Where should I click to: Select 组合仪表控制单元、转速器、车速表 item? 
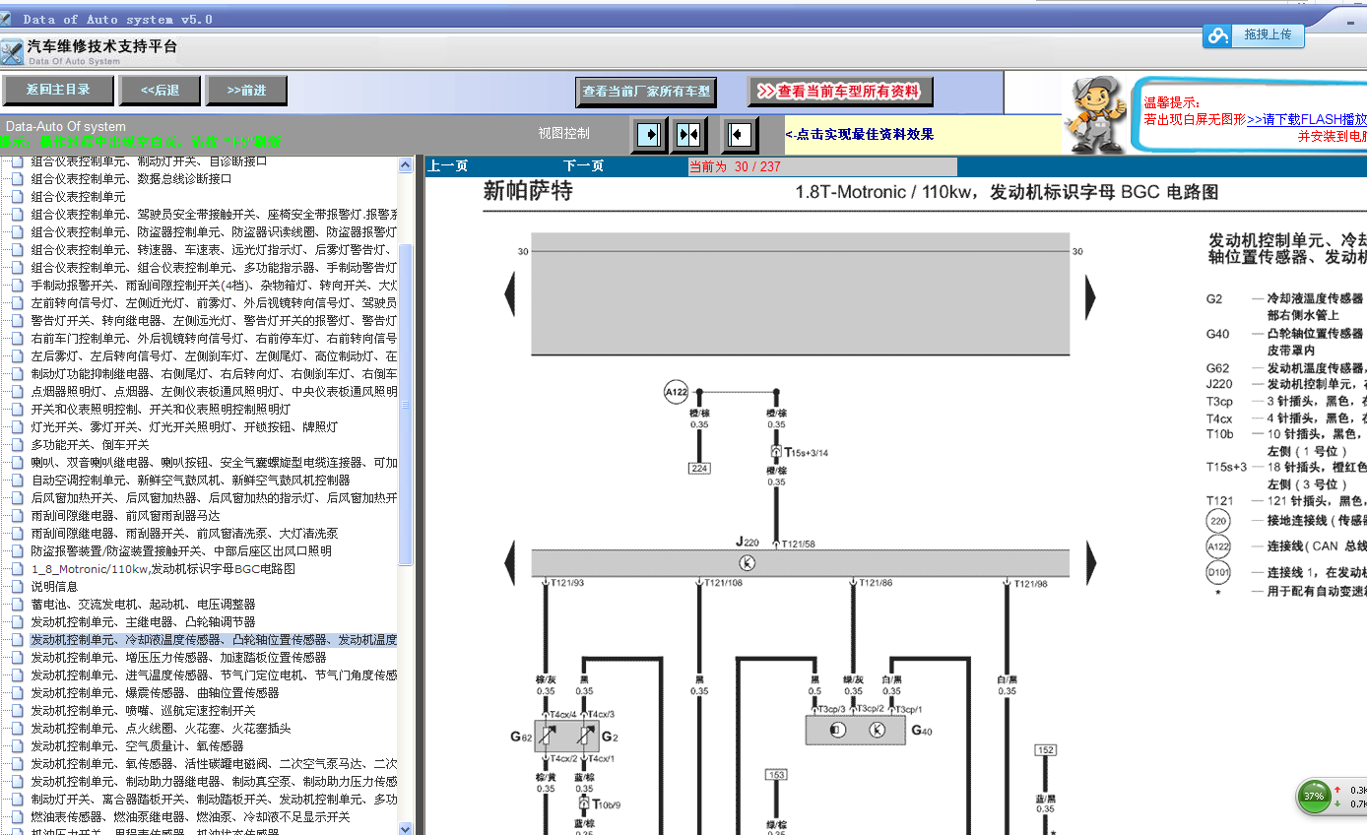[214, 250]
